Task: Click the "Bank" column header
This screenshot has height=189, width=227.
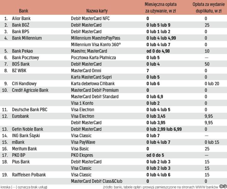Action: [x=23, y=11]
